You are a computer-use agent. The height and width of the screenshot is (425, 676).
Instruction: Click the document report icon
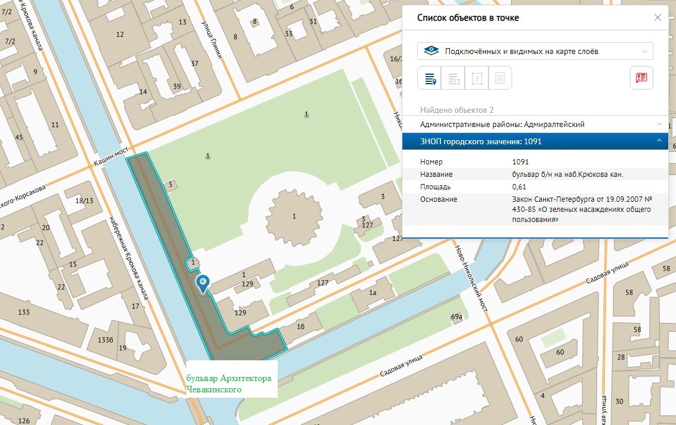[x=500, y=78]
